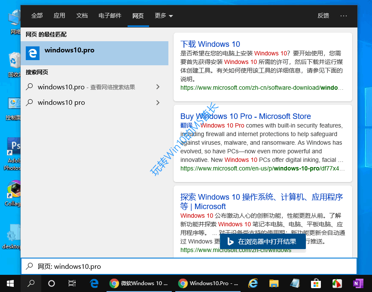Open Buy Windows 10 Pro - Microsoft Store link
This screenshot has width=372, height=292.
tap(246, 116)
